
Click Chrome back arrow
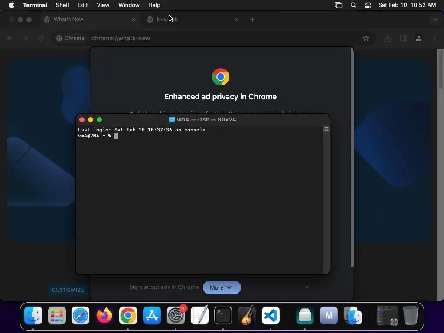(x=10, y=38)
